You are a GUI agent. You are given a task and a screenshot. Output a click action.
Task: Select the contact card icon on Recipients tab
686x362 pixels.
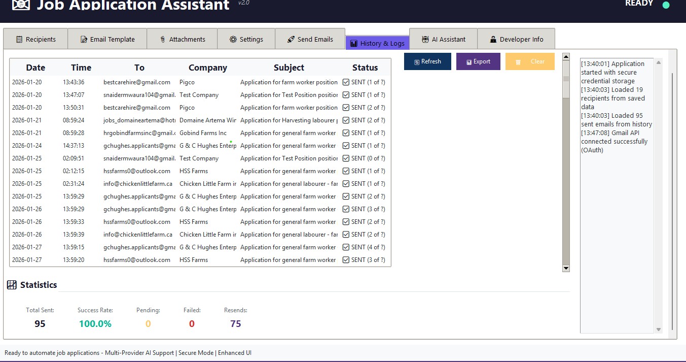pyautogui.click(x=20, y=39)
